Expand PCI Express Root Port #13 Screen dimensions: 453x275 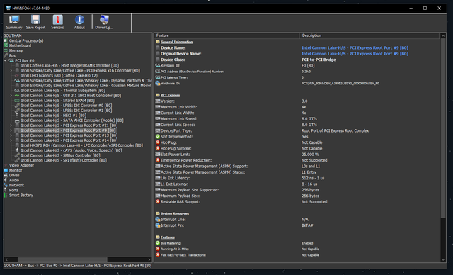tap(11, 135)
